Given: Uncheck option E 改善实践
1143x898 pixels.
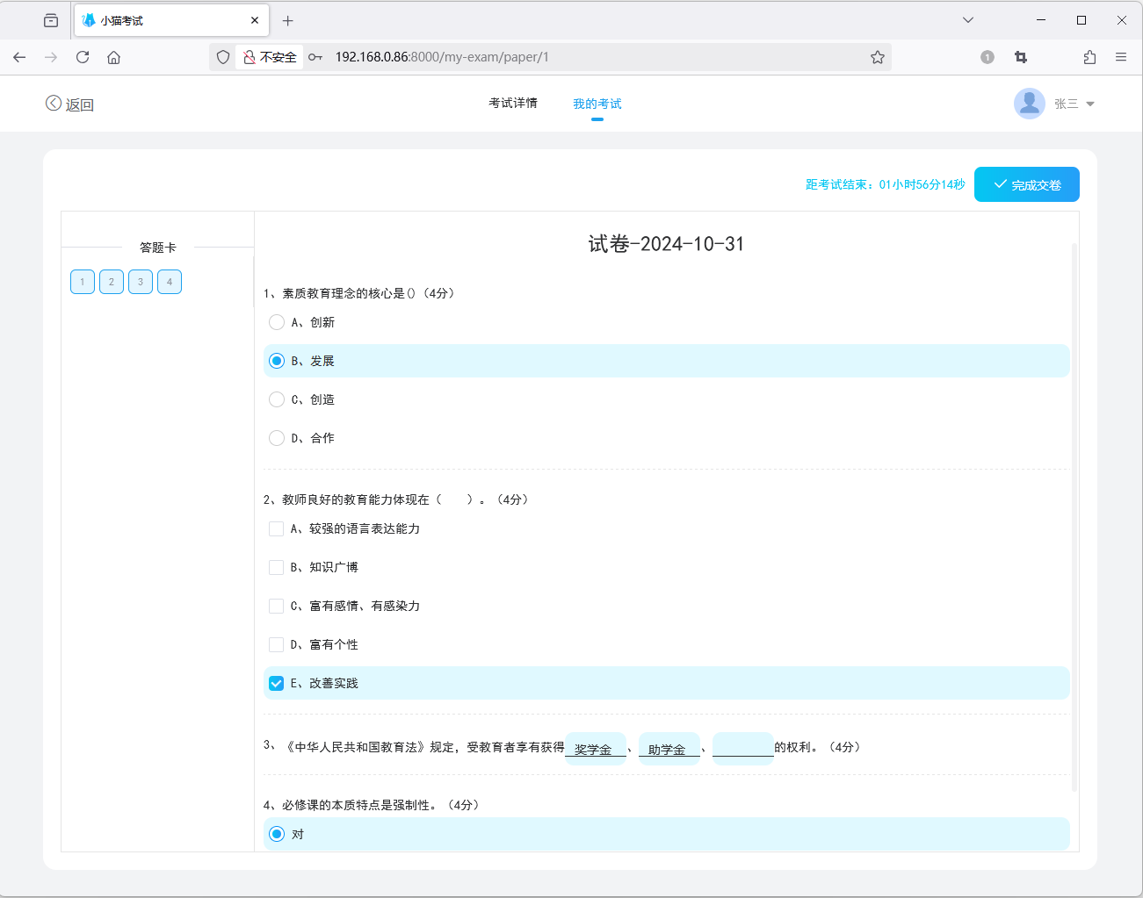Looking at the screenshot, I should point(277,683).
